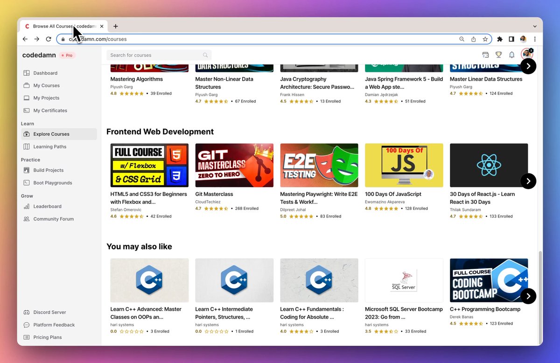Click zoom magnifier icon in address bar
This screenshot has width=560, height=363.
coord(462,39)
